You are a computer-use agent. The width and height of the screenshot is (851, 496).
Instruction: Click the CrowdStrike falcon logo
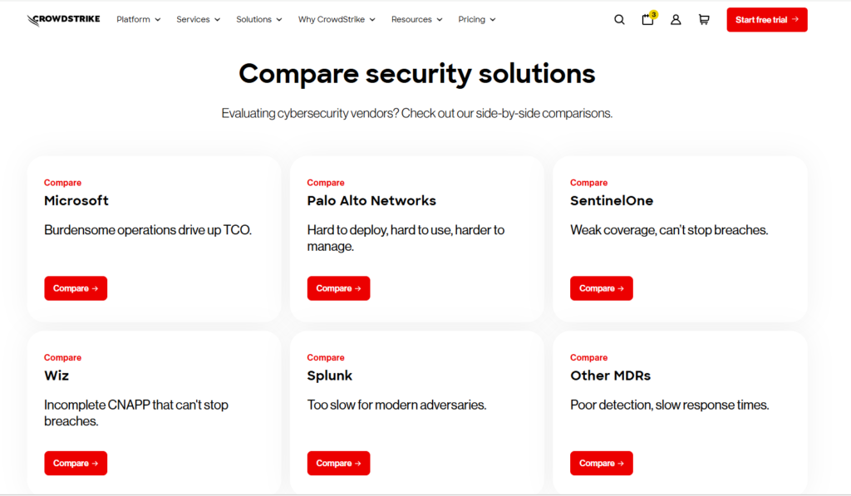pyautogui.click(x=62, y=19)
